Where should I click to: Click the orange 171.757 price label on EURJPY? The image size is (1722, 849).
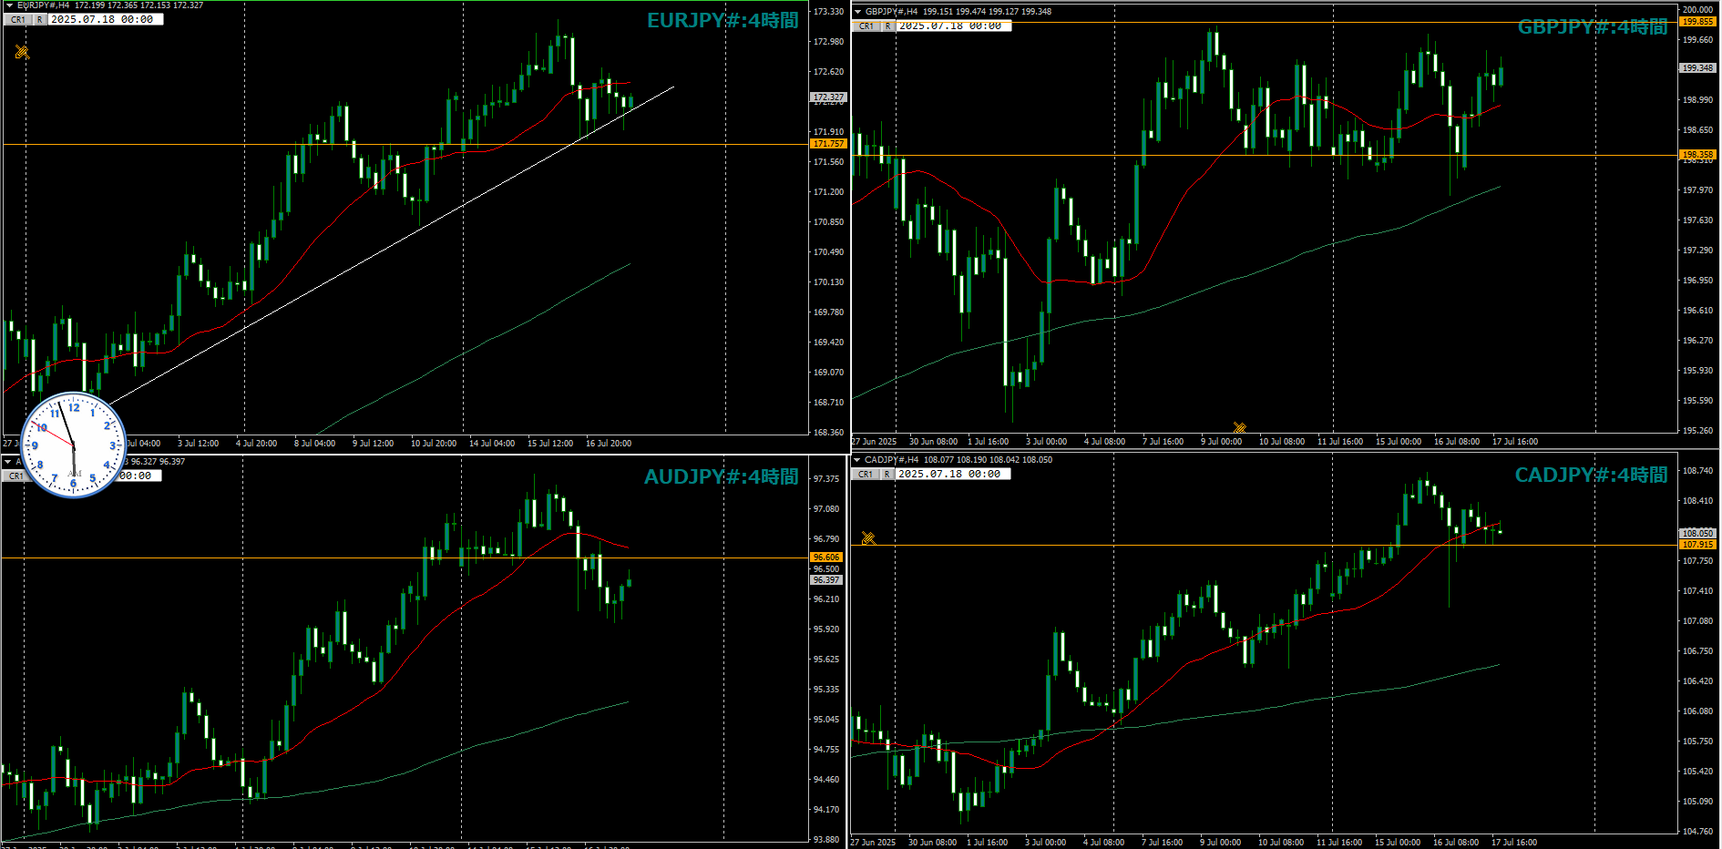click(x=829, y=144)
